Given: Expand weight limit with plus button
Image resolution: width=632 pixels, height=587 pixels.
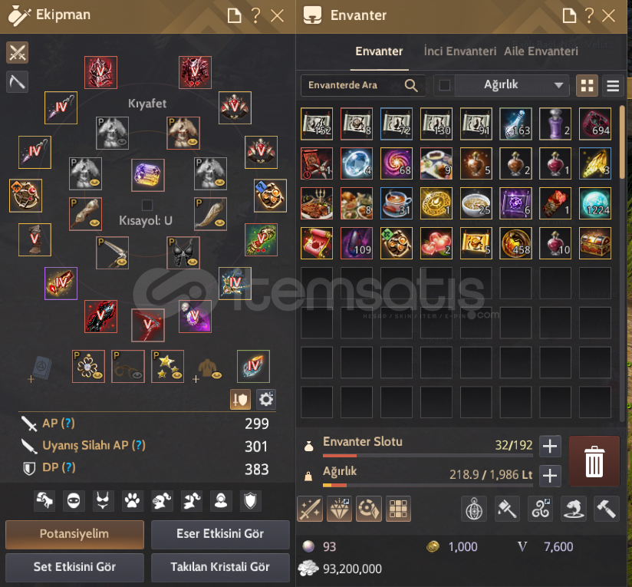Looking at the screenshot, I should [x=550, y=476].
